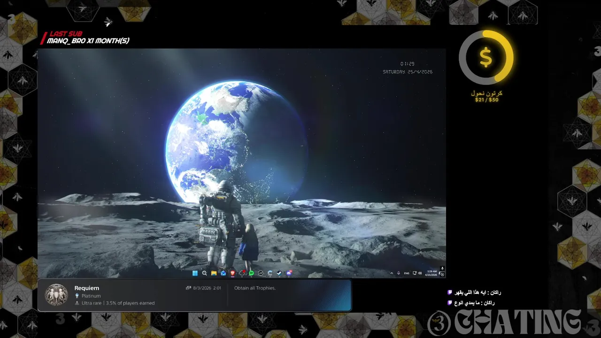Click the LAST SUB label
The height and width of the screenshot is (338, 601).
click(x=66, y=34)
